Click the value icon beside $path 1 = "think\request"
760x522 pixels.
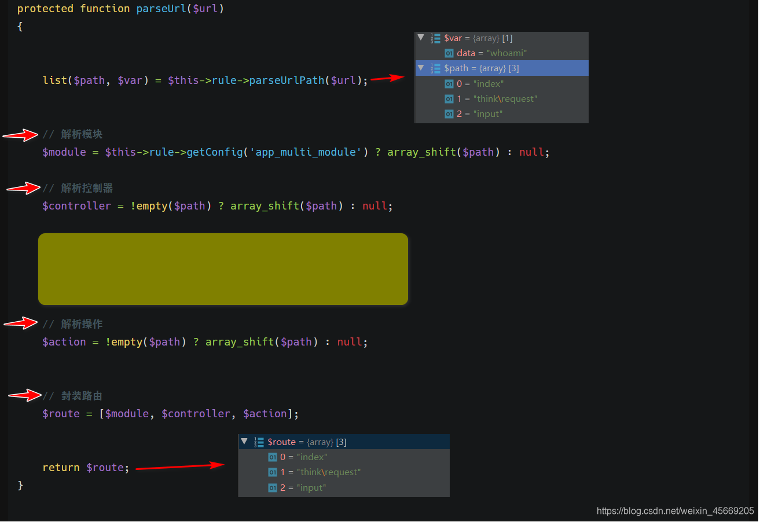[449, 99]
